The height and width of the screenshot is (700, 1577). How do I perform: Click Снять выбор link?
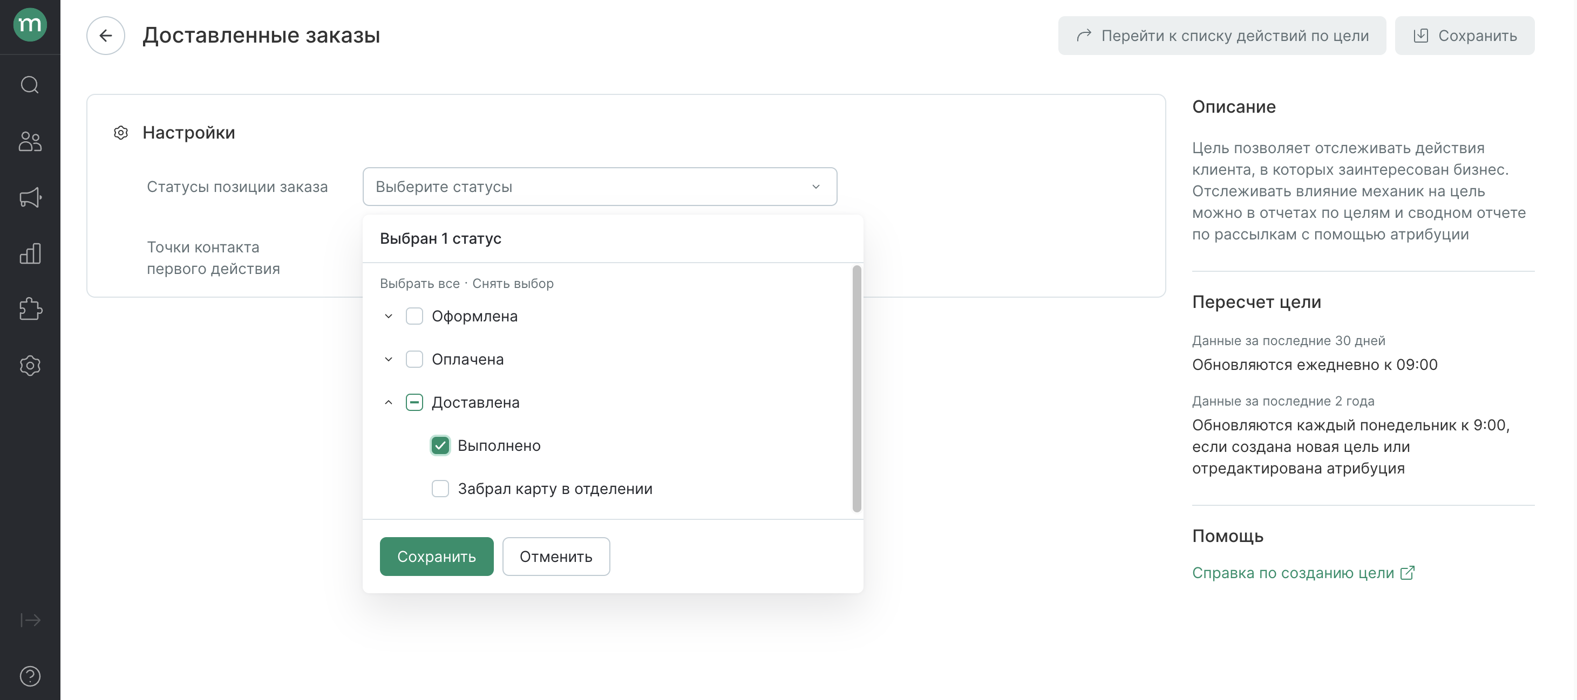pos(513,284)
